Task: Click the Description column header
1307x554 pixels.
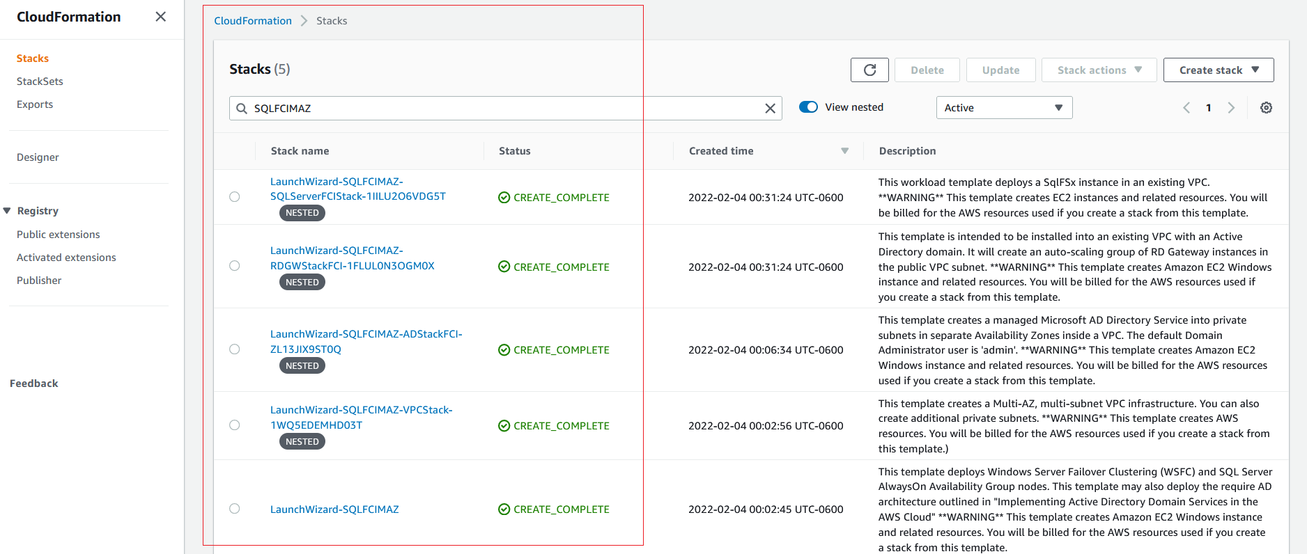Action: tap(907, 151)
